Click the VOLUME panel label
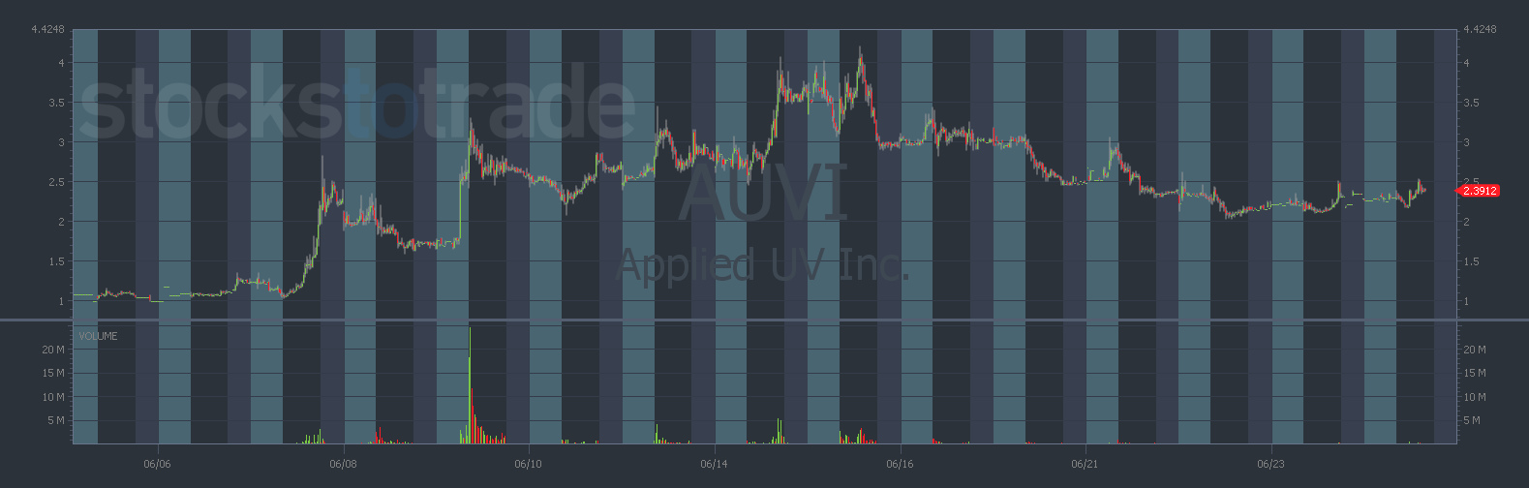The height and width of the screenshot is (488, 1529). pos(98,336)
